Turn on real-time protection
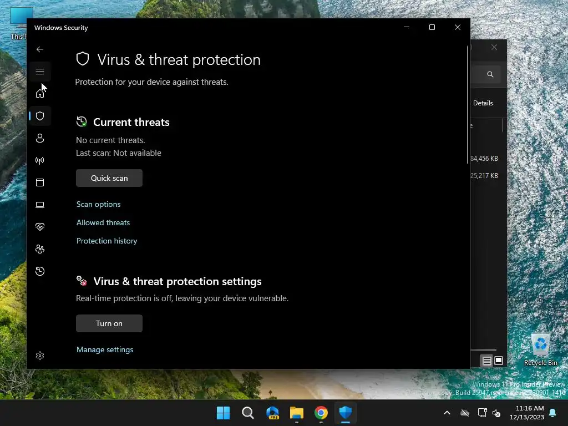 coord(109,323)
